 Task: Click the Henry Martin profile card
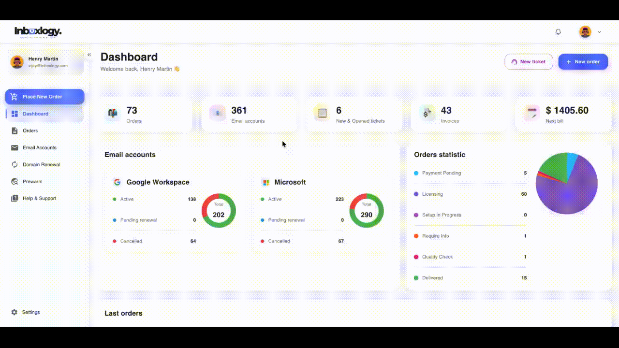coord(44,62)
